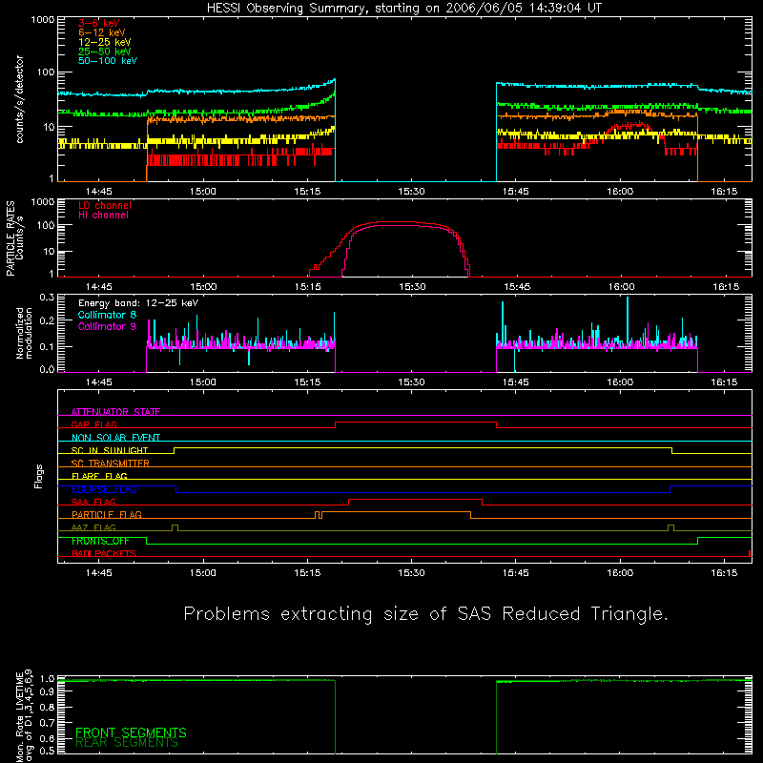Viewport: 763px width, 763px height.
Task: Select the cyan 50-100 keV legend label
Action: pos(108,61)
